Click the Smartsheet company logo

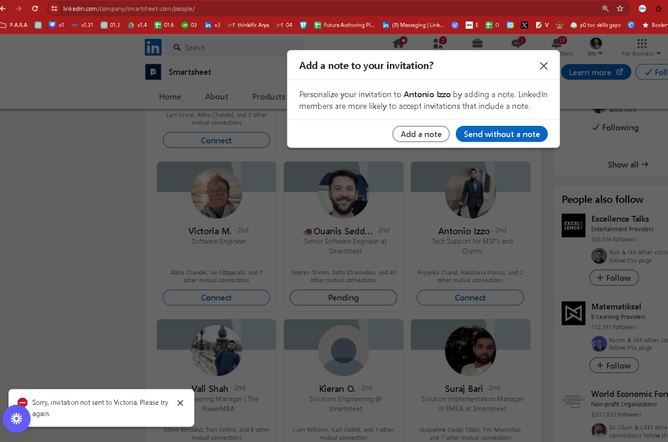(x=153, y=72)
